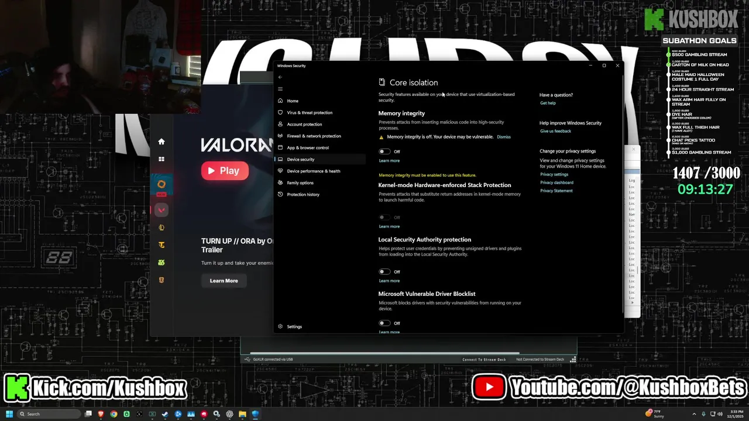Select Teamfight Tactics icon in Riot sidebar
Viewport: 749px width, 421px height.
[162, 245]
